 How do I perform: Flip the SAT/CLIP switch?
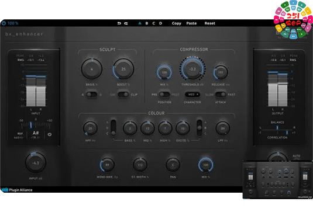pyautogui.click(x=123, y=95)
